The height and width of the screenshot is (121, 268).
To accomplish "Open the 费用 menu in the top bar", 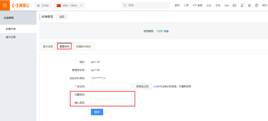I will click(177, 5).
